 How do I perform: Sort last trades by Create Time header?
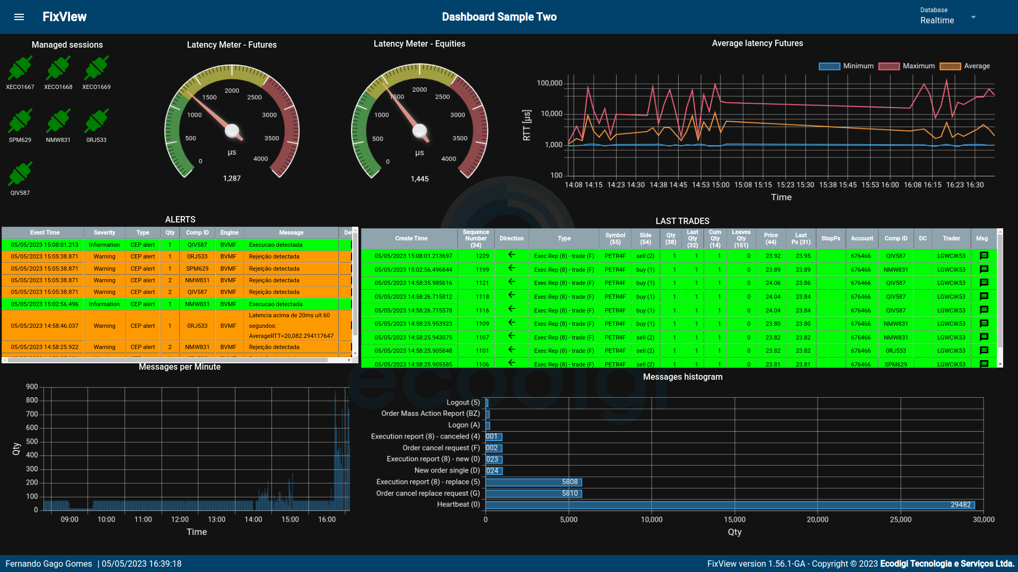[x=411, y=238]
